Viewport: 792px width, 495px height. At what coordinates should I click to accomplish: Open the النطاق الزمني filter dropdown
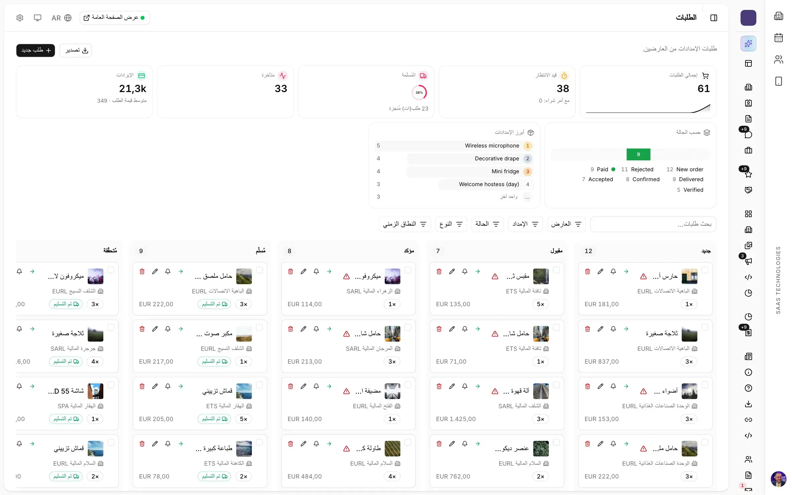pyautogui.click(x=405, y=224)
